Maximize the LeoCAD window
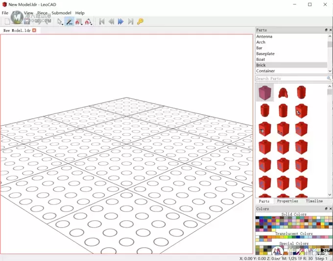This screenshot has width=333, height=261. [310, 4]
